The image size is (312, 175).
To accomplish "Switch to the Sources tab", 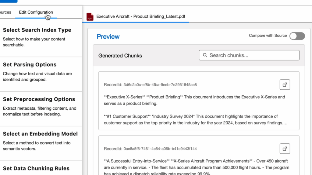I will click(x=5, y=12).
